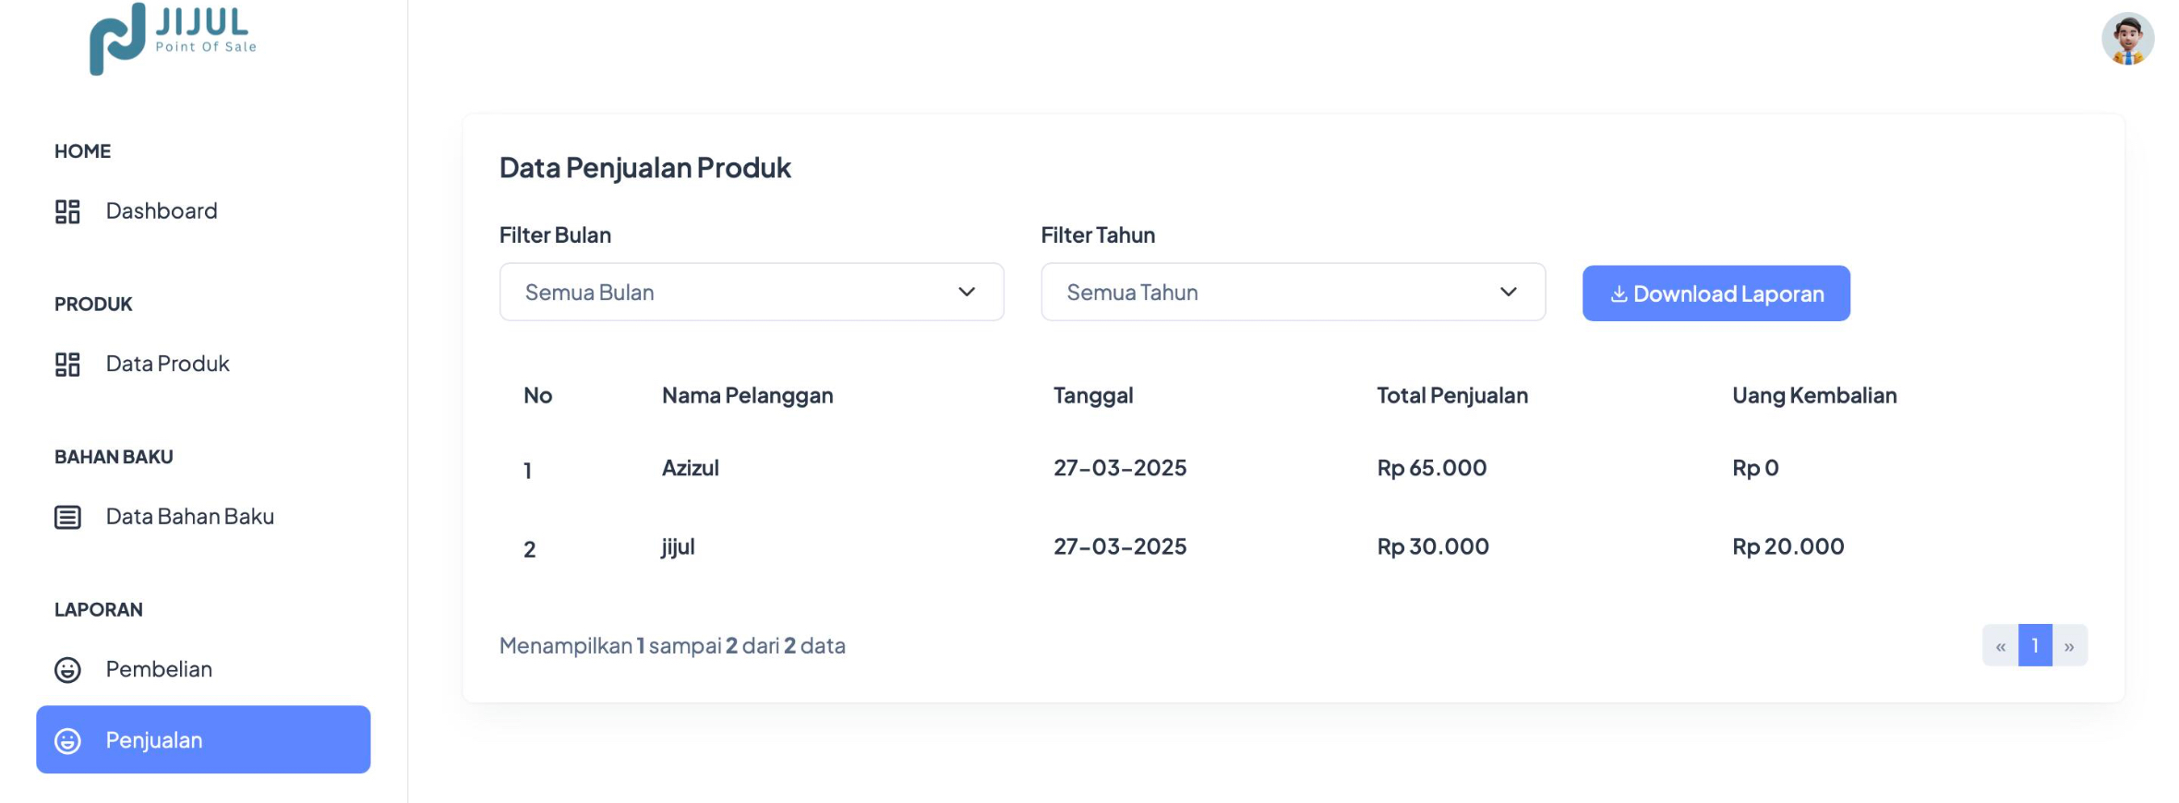The height and width of the screenshot is (803, 2179).
Task: Expand the Filter Bulan chevron
Action: coord(966,293)
